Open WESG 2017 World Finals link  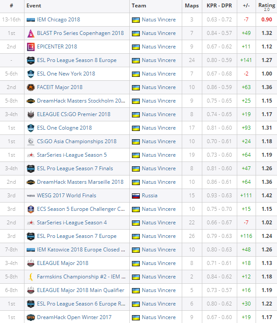pos(66,196)
